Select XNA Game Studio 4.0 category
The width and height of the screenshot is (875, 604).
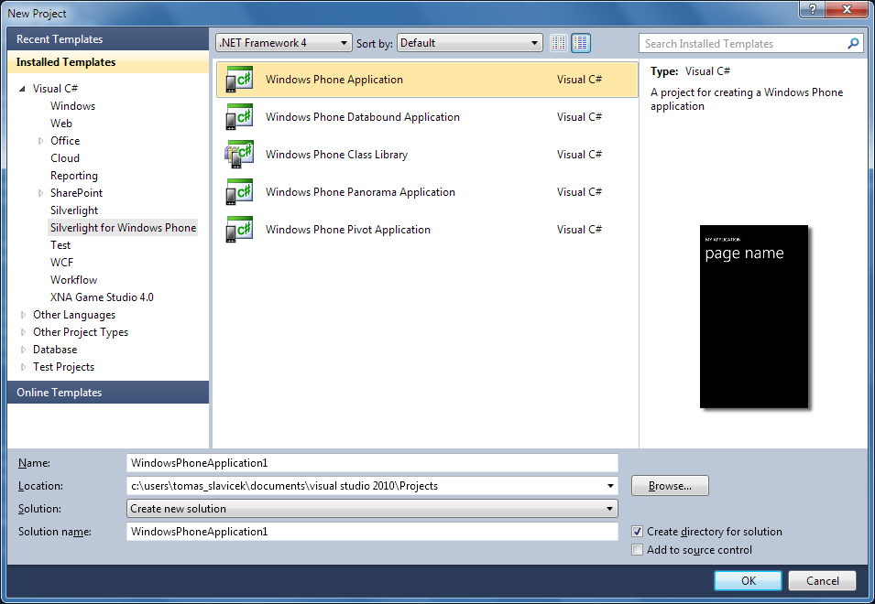tap(102, 297)
